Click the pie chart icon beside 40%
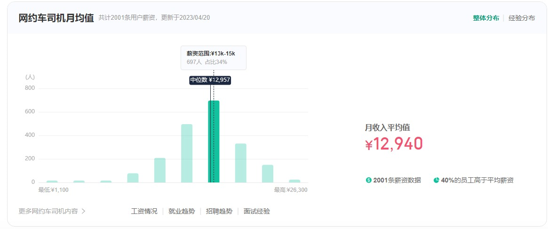 tap(436, 180)
